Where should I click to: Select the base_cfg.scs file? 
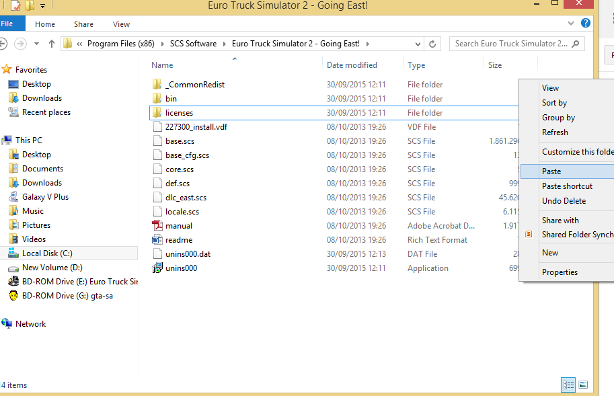(x=187, y=155)
